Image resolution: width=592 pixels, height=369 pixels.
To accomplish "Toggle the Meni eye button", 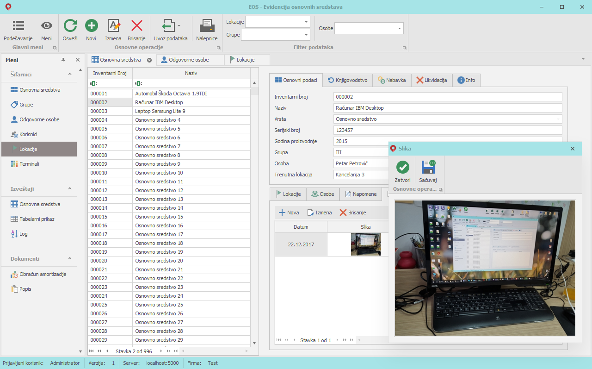I will click(46, 30).
